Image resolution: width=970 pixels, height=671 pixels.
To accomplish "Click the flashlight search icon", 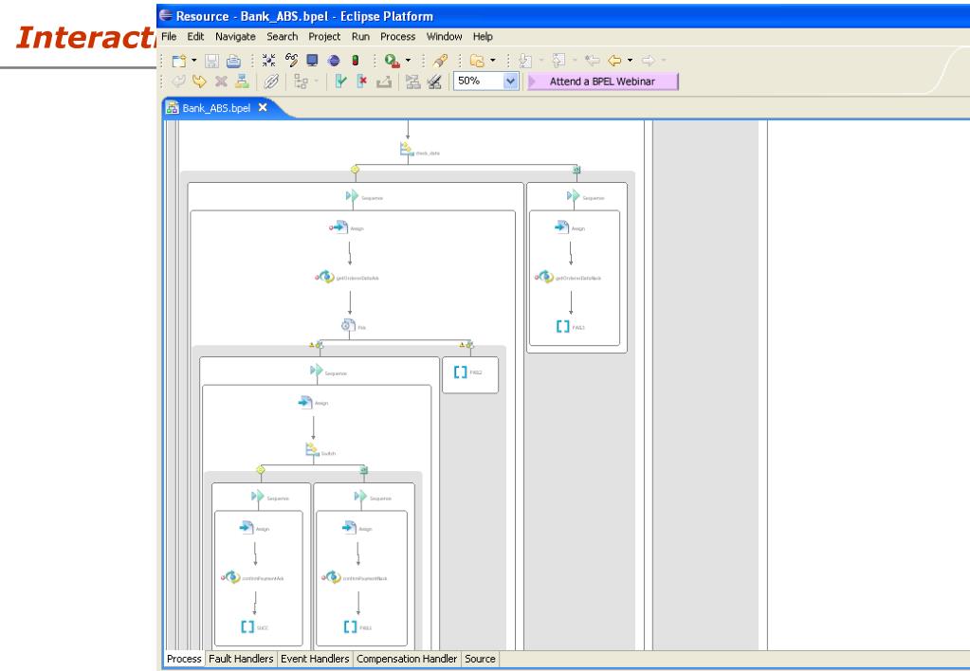I will point(441,61).
